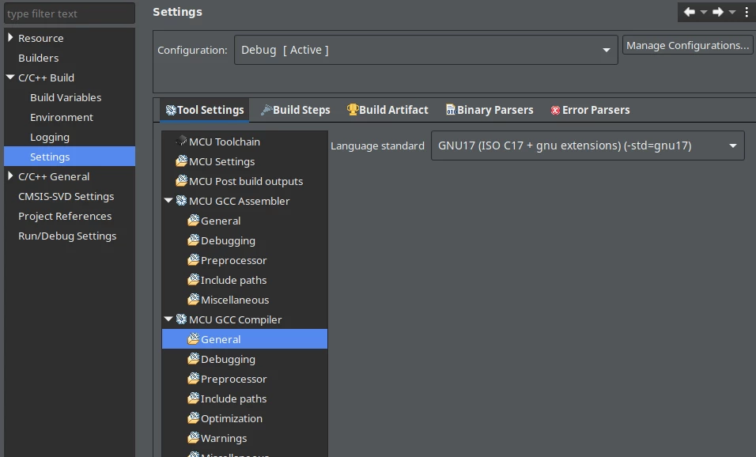Expand the C/C++ General tree node

[x=10, y=176]
